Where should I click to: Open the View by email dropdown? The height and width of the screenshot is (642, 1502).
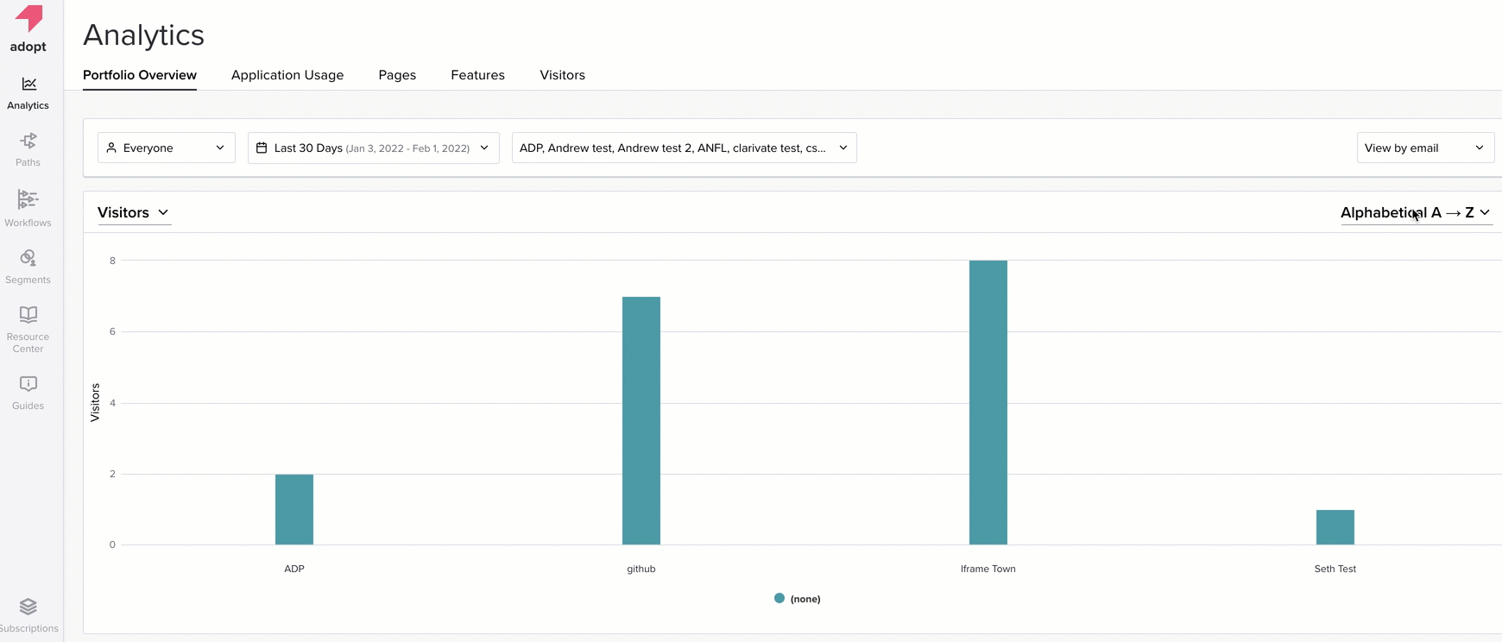[1425, 148]
